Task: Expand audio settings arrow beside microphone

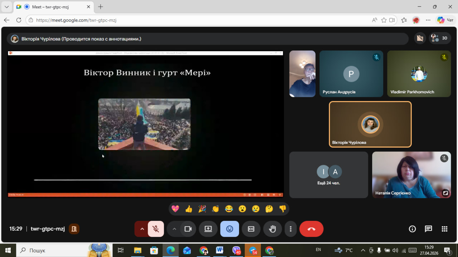Action: tap(142, 229)
